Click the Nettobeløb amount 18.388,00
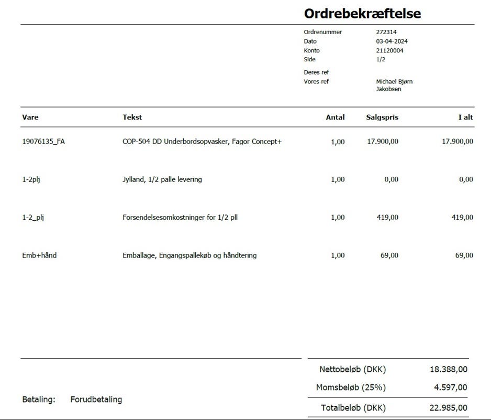This screenshot has width=491, height=420. tap(448, 369)
